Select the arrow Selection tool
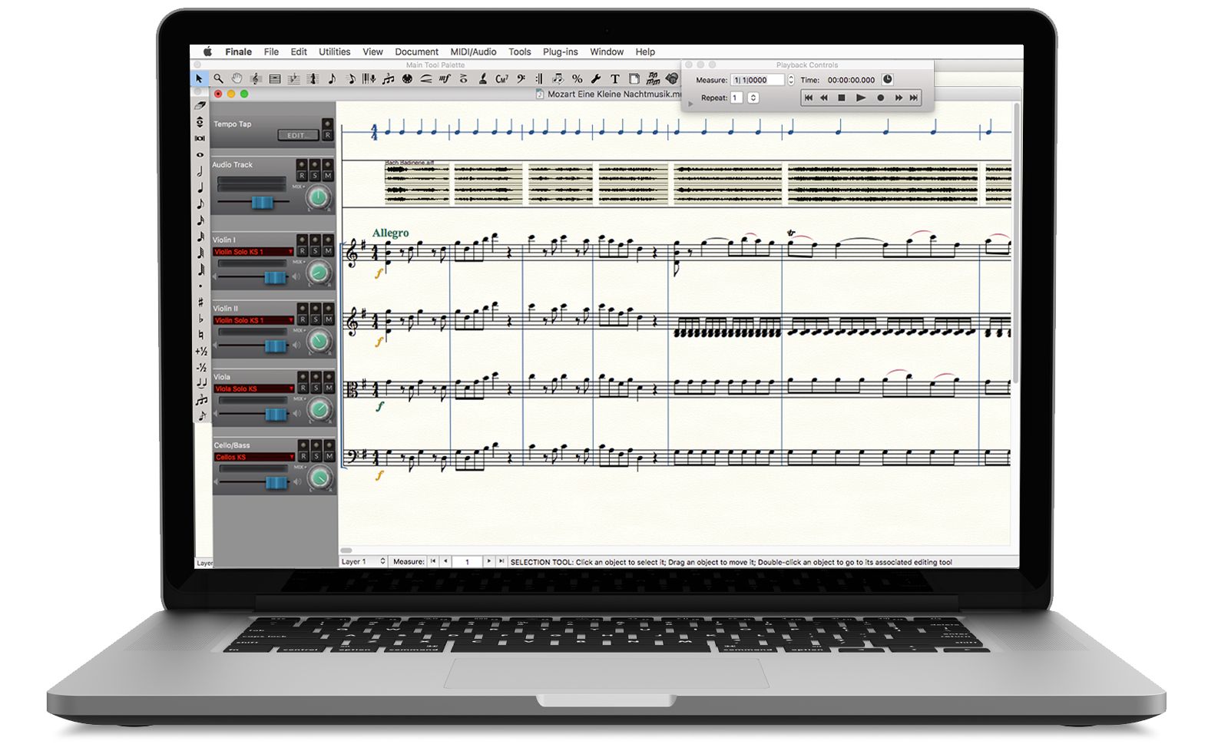This screenshot has width=1218, height=744. (199, 78)
